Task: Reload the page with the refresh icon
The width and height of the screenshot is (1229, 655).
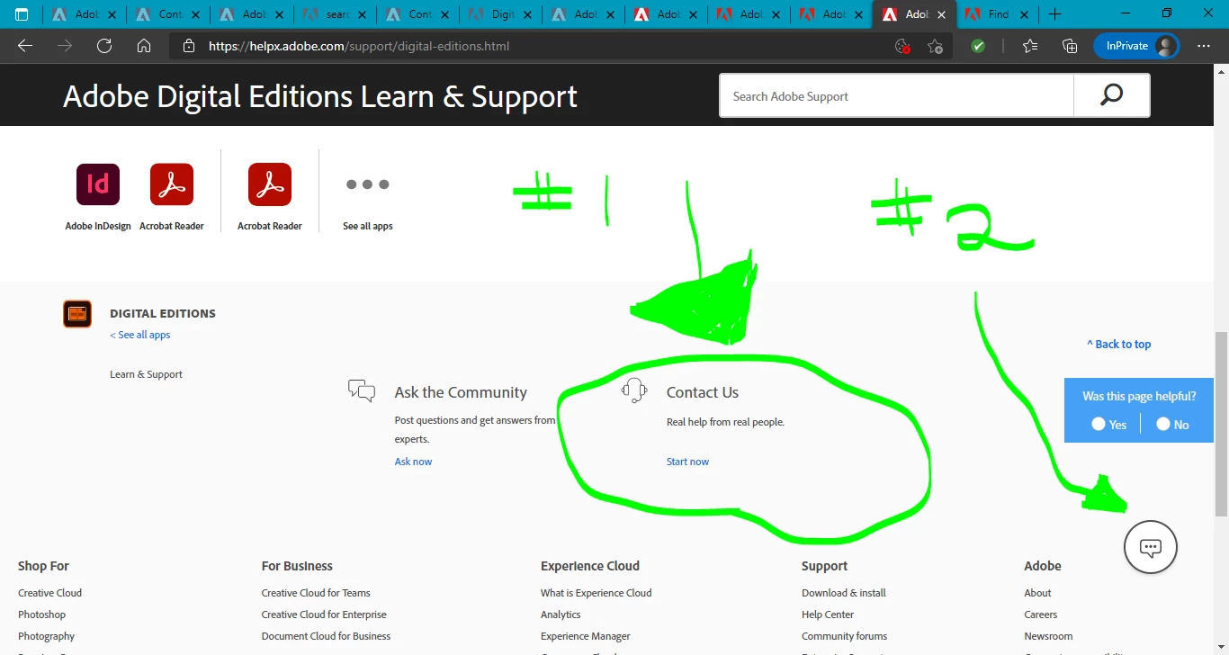Action: 104,46
